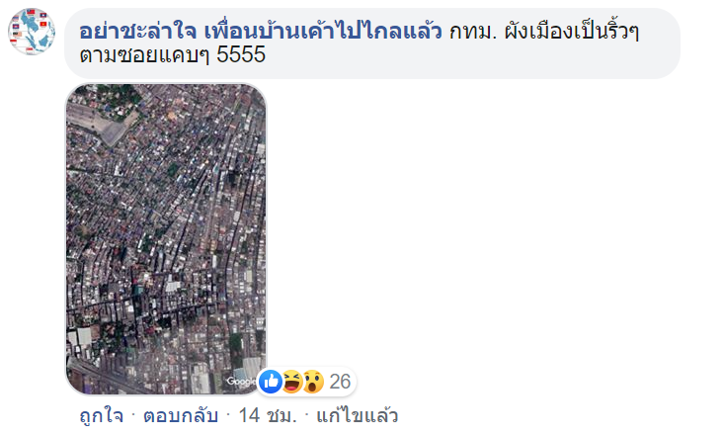Like the comment using ถูกใจ
The width and height of the screenshot is (724, 436).
[x=101, y=415]
